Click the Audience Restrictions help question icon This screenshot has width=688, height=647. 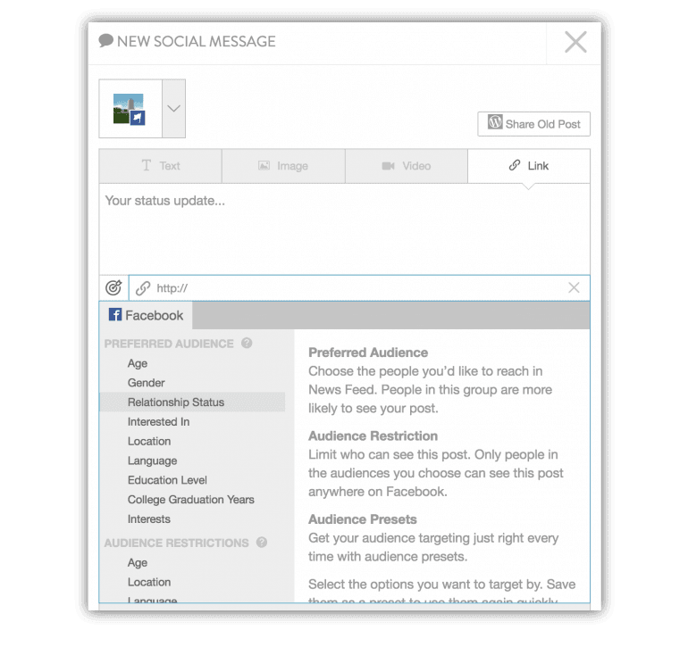(x=262, y=543)
